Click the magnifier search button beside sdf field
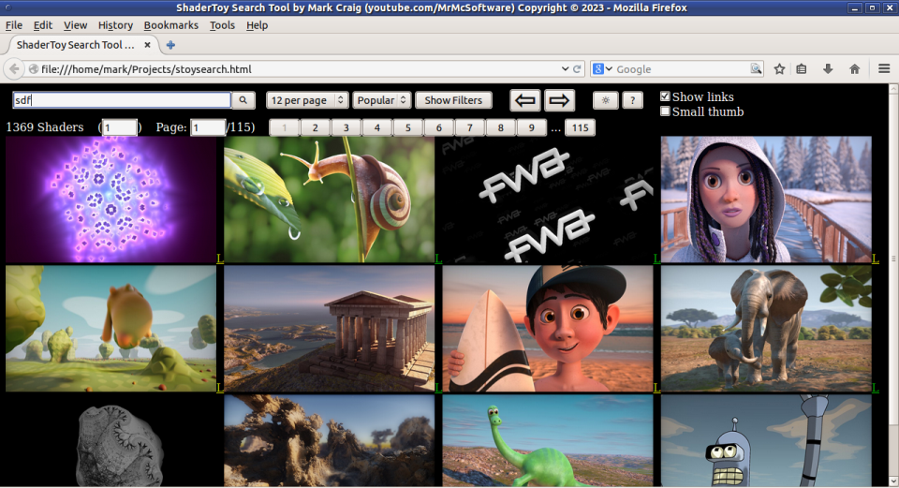 coord(243,100)
